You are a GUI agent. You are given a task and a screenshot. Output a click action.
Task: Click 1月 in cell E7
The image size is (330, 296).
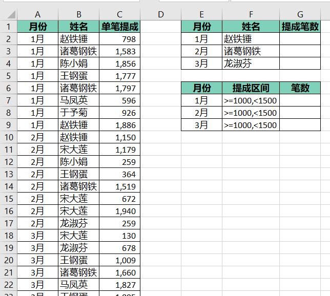[x=201, y=100]
